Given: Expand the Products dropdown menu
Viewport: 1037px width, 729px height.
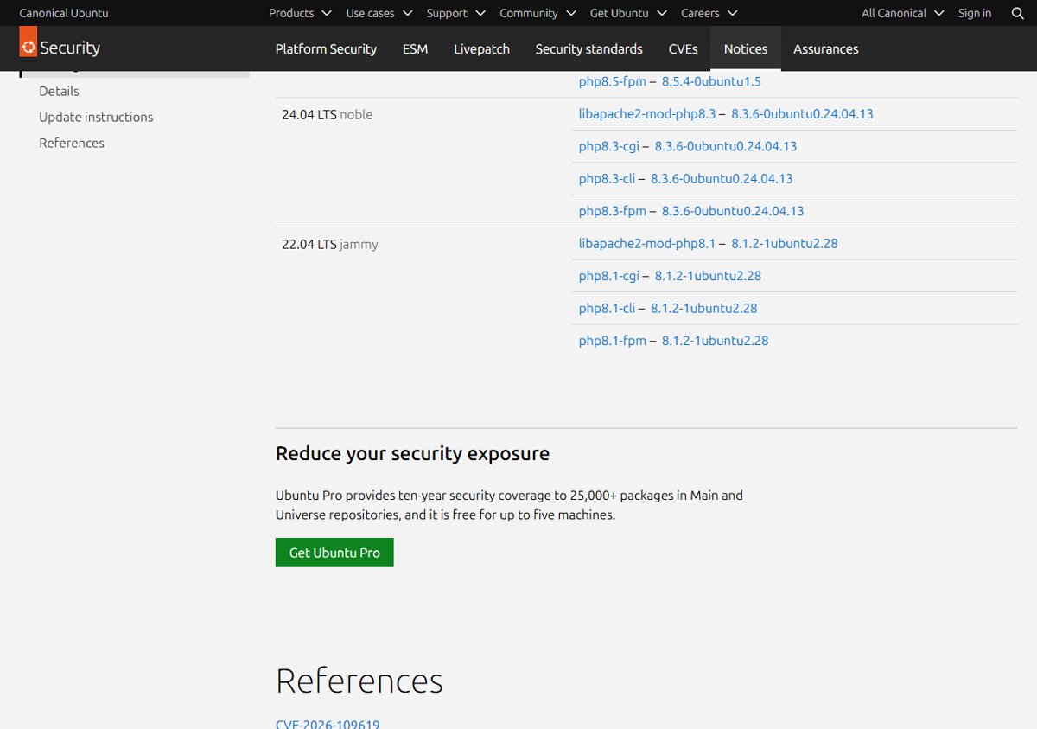Looking at the screenshot, I should (x=300, y=13).
